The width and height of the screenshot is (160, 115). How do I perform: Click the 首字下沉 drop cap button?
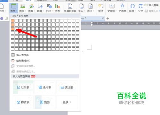pyautogui.click(x=151, y=11)
